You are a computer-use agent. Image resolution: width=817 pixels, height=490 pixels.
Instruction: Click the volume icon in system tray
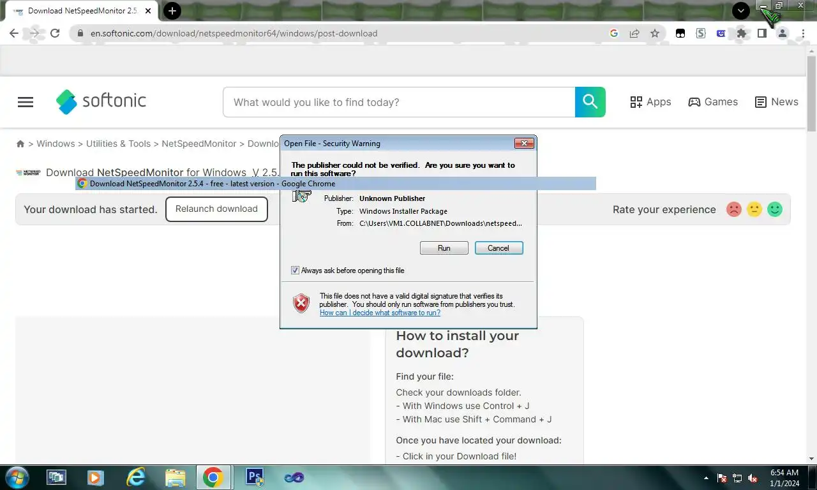pos(753,478)
